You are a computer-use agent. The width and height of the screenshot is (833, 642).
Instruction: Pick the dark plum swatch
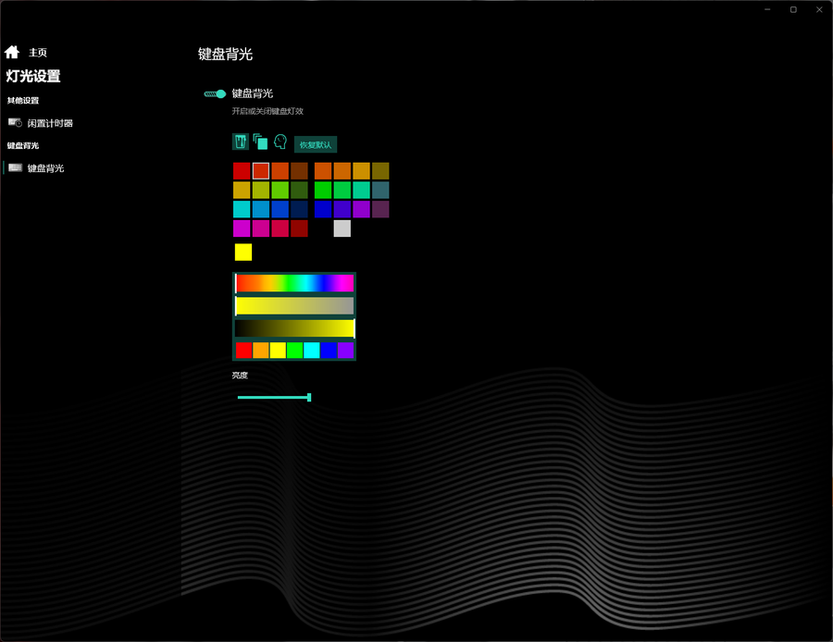tap(380, 209)
